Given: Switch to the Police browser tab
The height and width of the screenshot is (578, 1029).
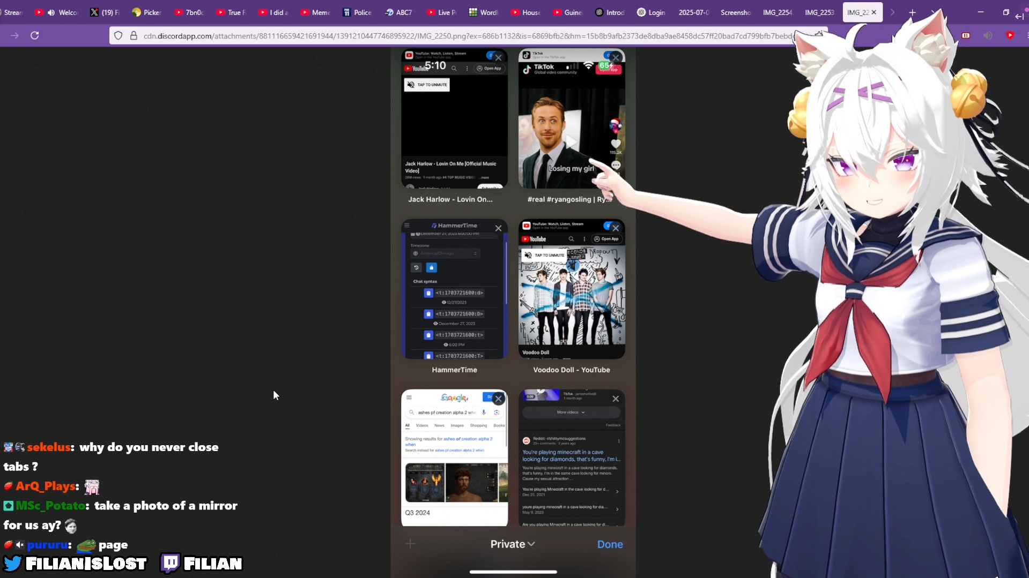Looking at the screenshot, I should [357, 12].
